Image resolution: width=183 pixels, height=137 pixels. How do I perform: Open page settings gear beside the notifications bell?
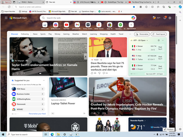[170, 18]
